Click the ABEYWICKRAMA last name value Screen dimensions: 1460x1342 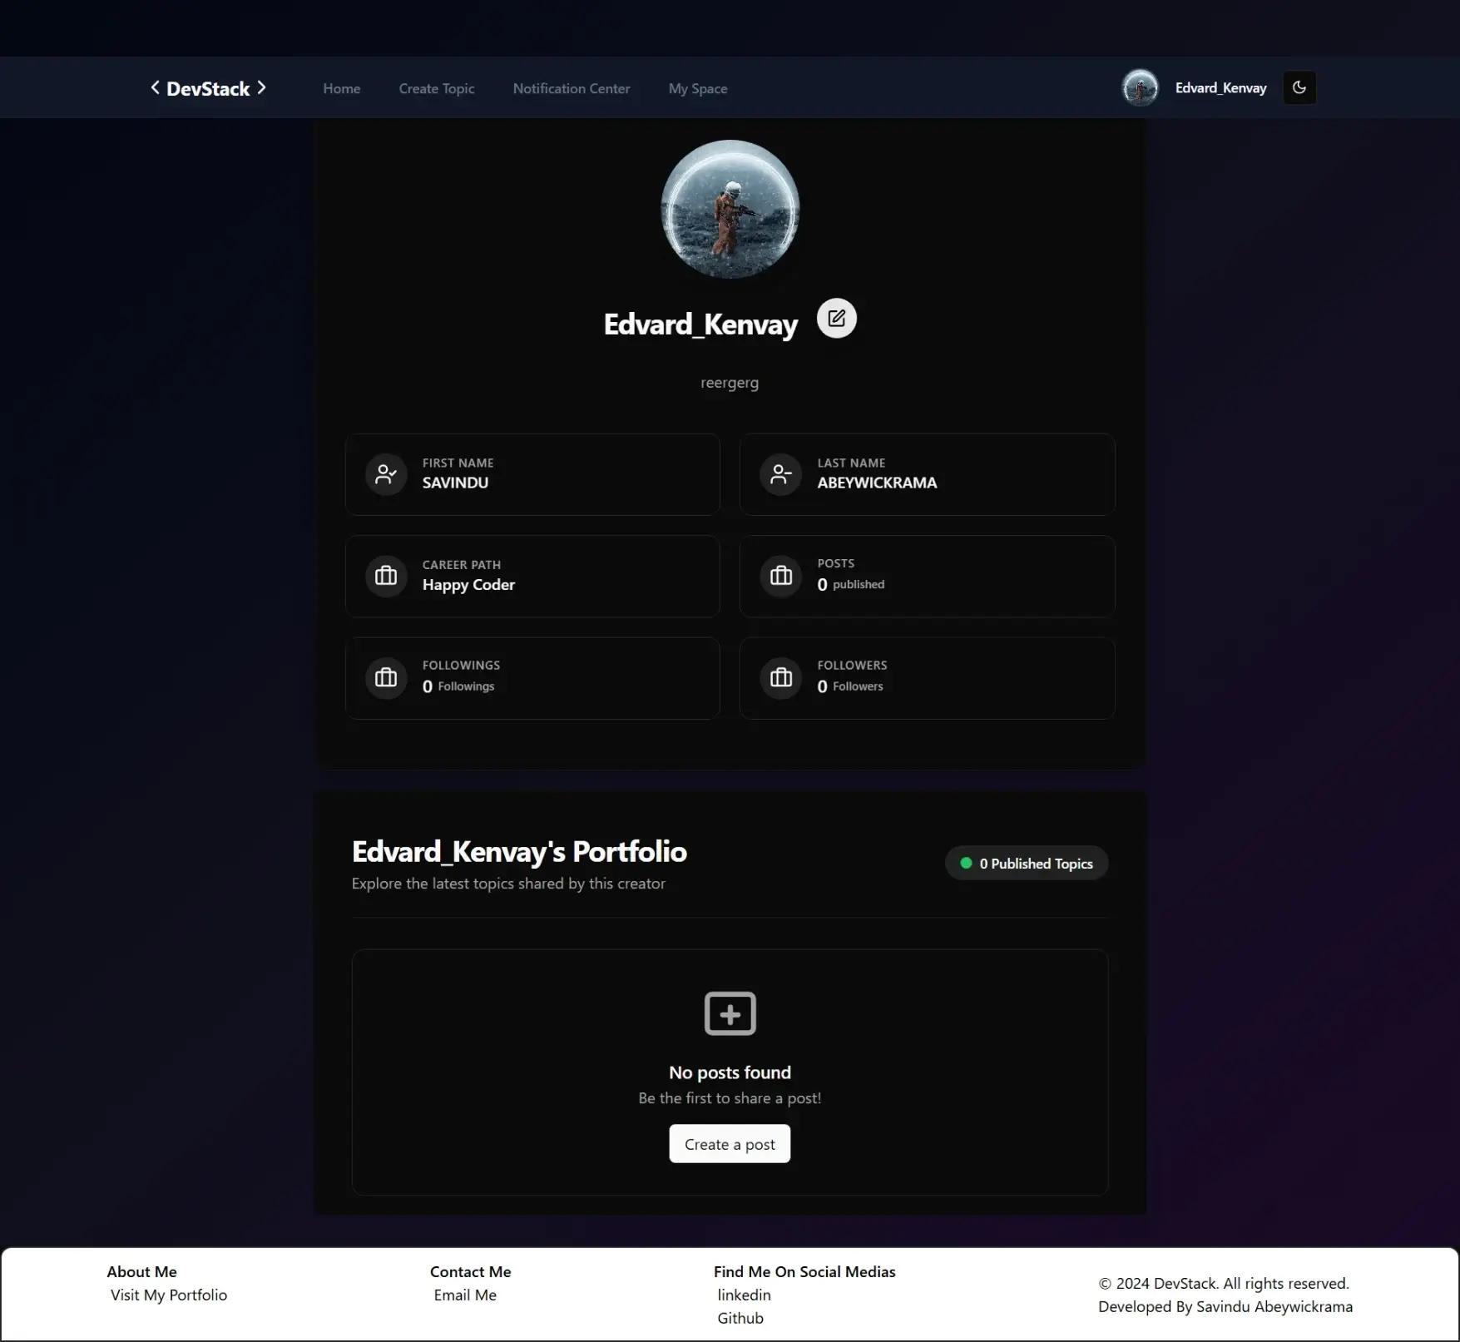(x=877, y=483)
